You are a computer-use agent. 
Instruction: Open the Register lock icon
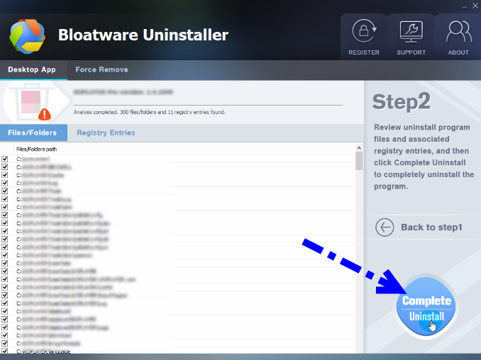(x=364, y=31)
